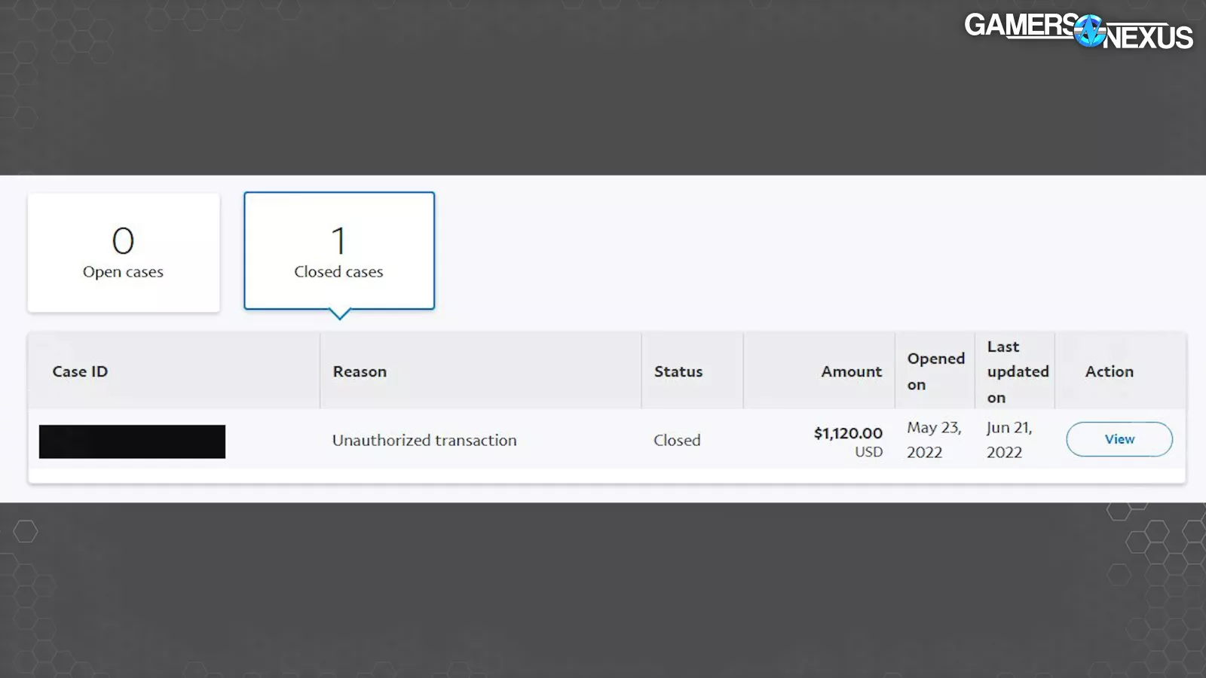Click the Last updated on column header
Image resolution: width=1206 pixels, height=678 pixels.
[x=1016, y=371]
